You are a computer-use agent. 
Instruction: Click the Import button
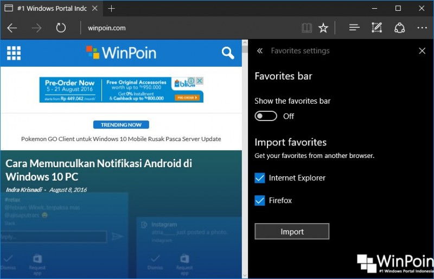(x=292, y=231)
